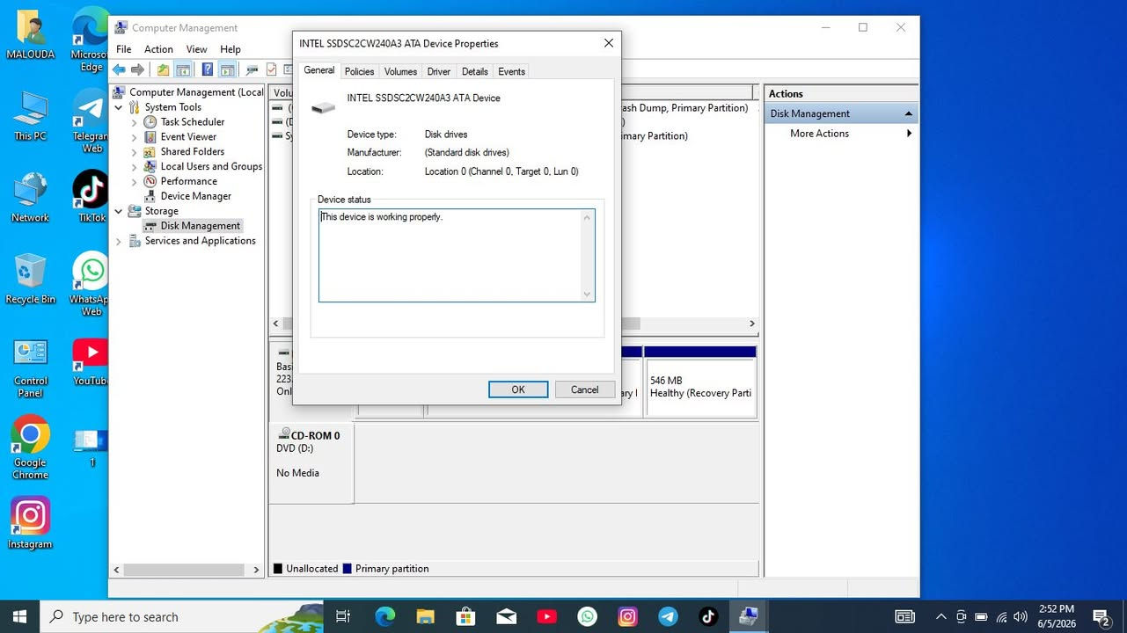The height and width of the screenshot is (633, 1127).
Task: Open Microsoft Store from the taskbar
Action: pyautogui.click(x=465, y=617)
